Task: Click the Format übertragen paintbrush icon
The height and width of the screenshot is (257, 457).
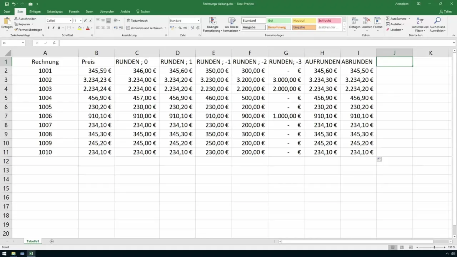Action: click(16, 30)
